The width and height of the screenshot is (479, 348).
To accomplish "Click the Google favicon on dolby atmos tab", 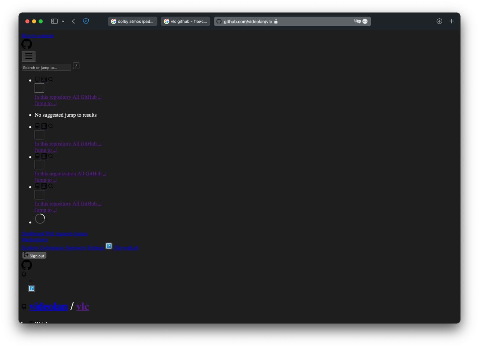I will tap(113, 21).
